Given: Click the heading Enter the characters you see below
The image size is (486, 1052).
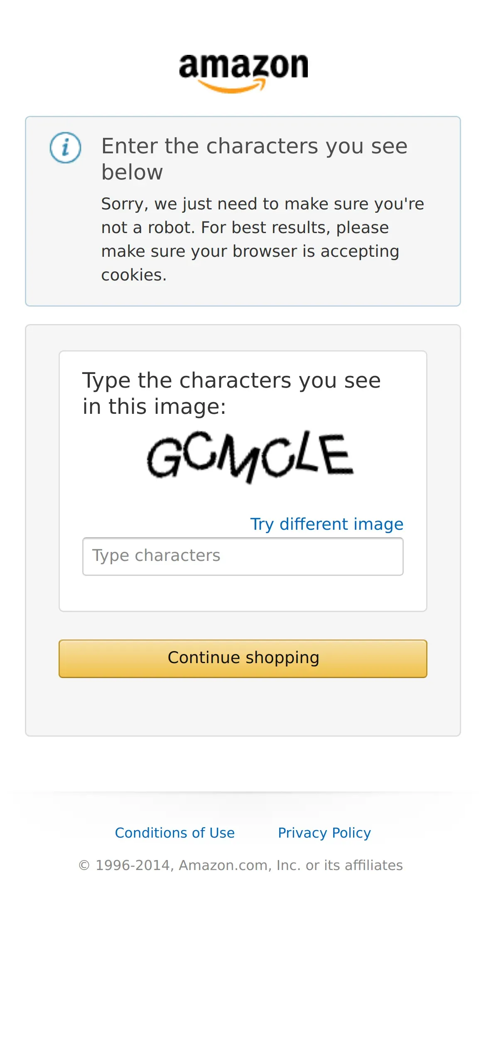Looking at the screenshot, I should (254, 159).
